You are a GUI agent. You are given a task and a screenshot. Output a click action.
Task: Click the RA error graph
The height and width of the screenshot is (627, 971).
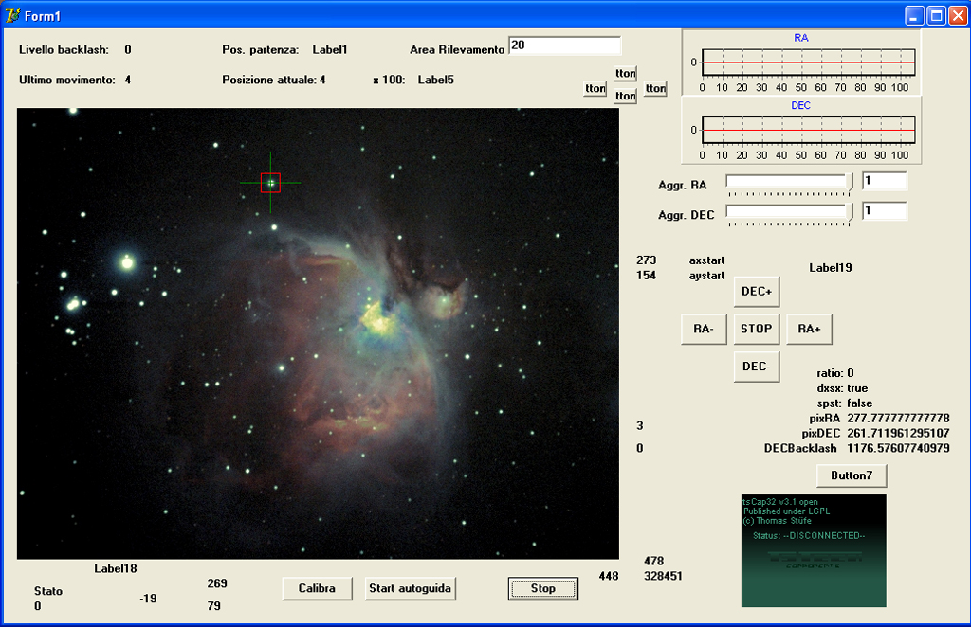[x=801, y=62]
